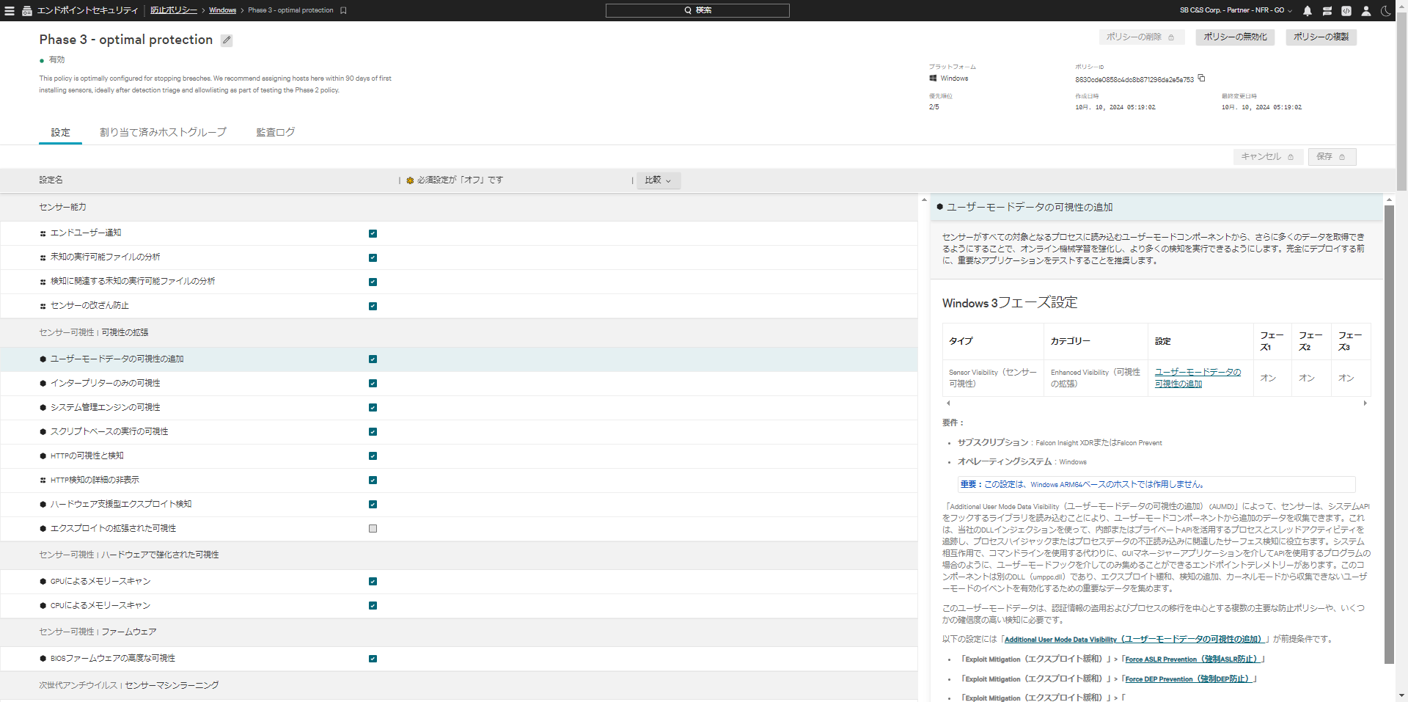Click the 設定 tab

pos(60,133)
